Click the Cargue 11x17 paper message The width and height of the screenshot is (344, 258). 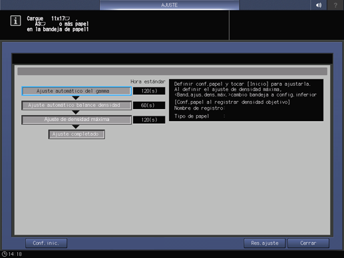pos(58,24)
